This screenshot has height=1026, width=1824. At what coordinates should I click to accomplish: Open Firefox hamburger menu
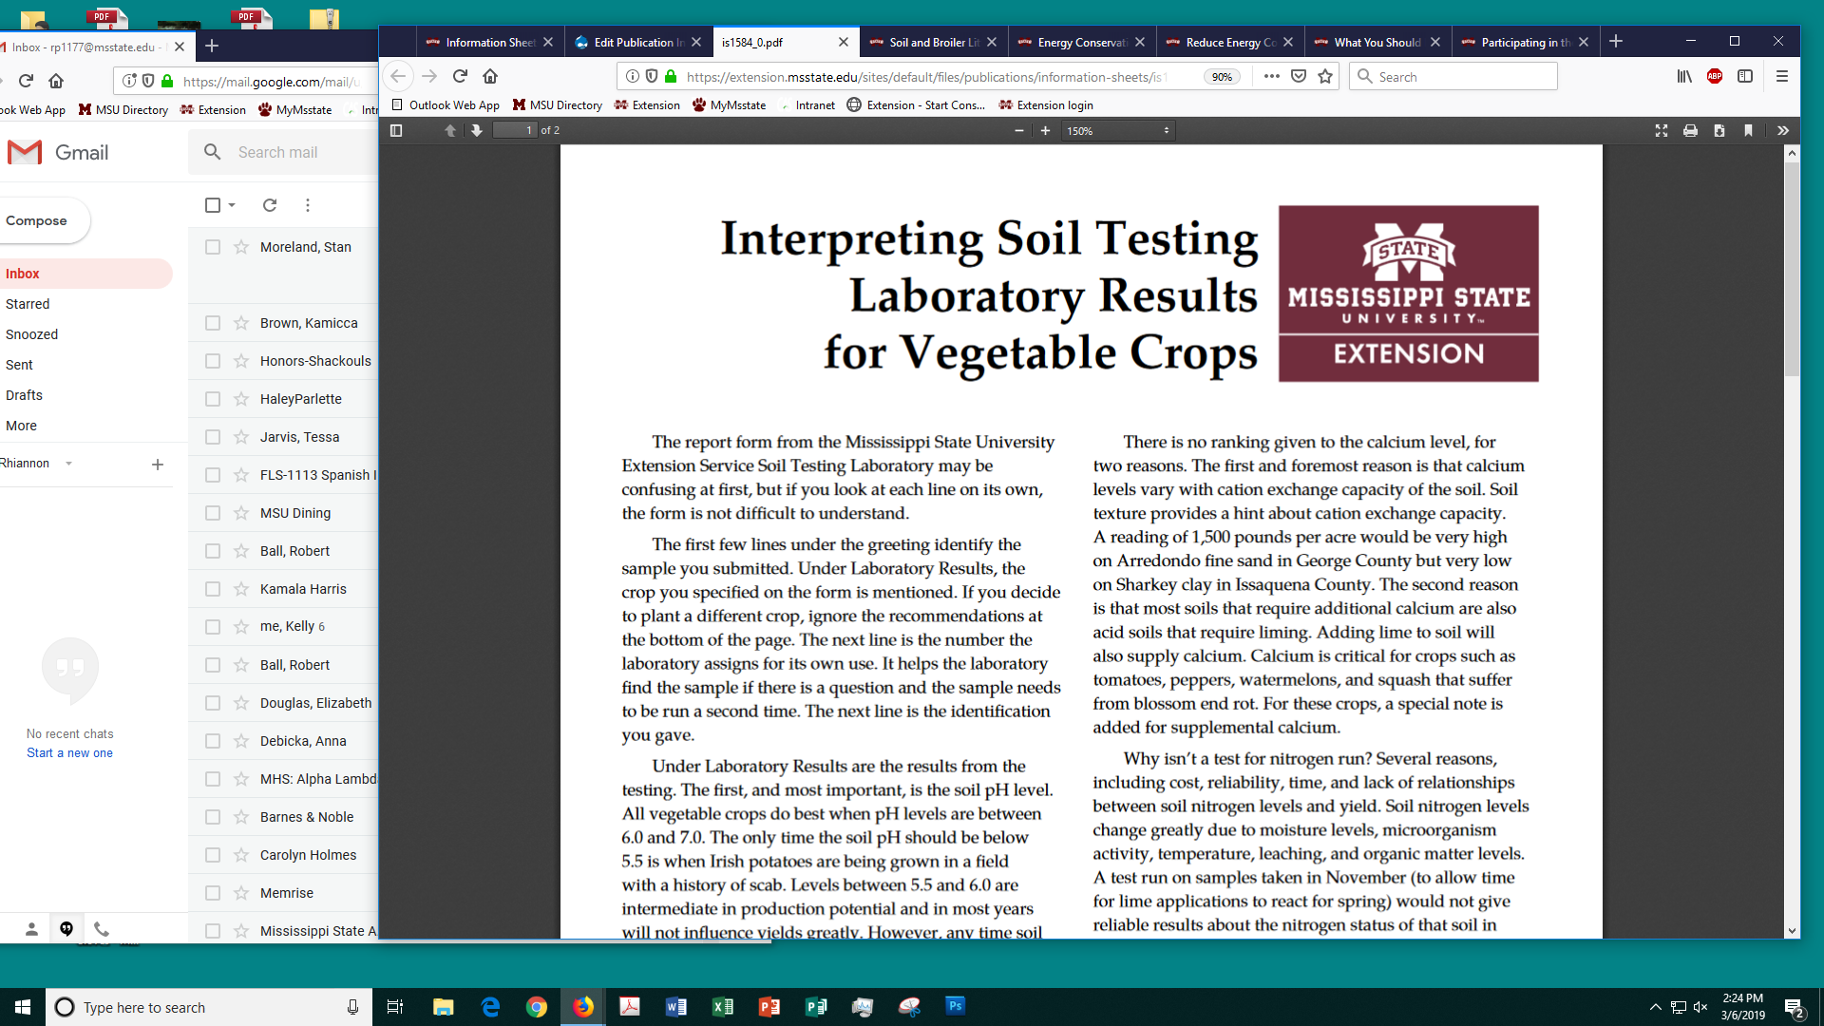point(1782,76)
